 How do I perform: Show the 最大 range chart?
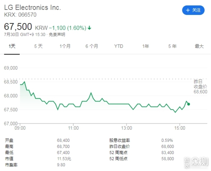click(x=199, y=46)
